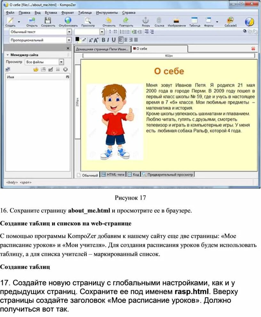Close the current tab with red X

pyautogui.click(x=253, y=49)
